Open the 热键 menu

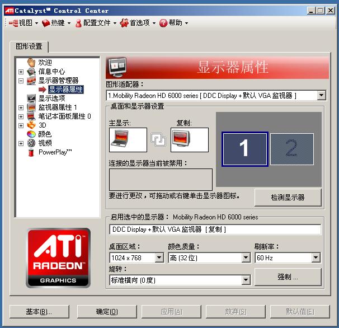[x=56, y=23]
